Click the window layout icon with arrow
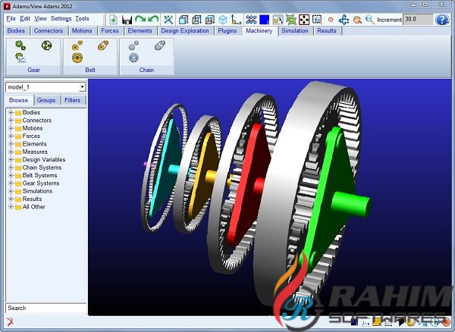 point(278,20)
